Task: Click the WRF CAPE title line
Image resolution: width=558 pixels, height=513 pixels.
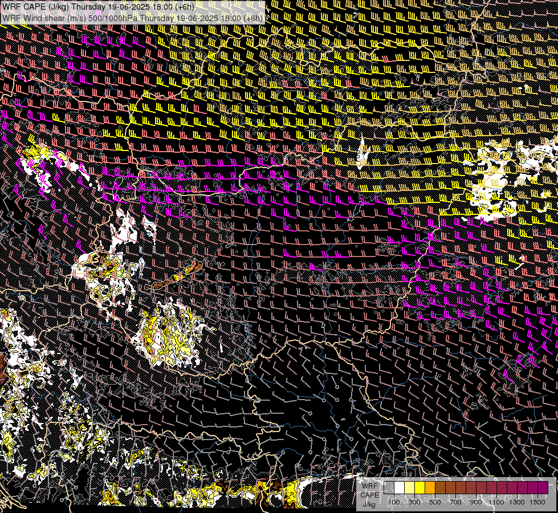Action: 98,7
